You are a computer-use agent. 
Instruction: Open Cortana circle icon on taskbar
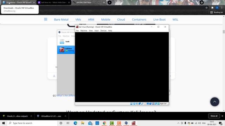61,123
